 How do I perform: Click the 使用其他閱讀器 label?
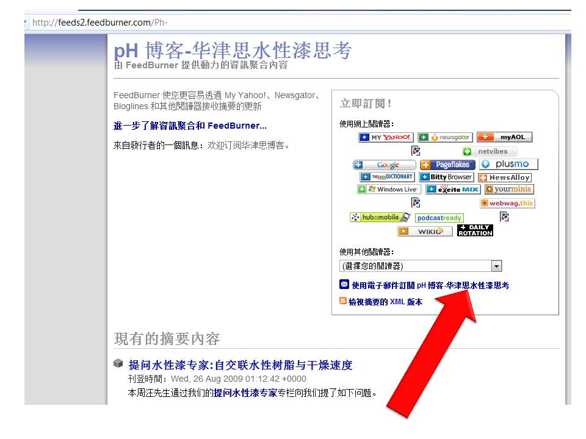(x=367, y=252)
